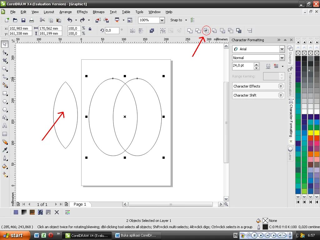Open the Tools menu

tap(139, 12)
